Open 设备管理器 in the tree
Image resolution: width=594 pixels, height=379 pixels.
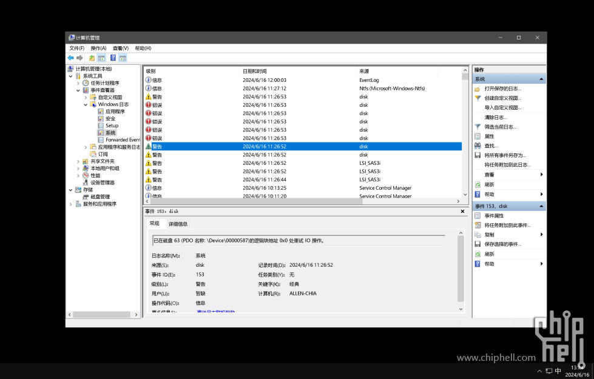pyautogui.click(x=103, y=183)
